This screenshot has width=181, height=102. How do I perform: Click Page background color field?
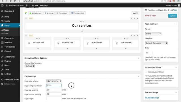point(54,85)
